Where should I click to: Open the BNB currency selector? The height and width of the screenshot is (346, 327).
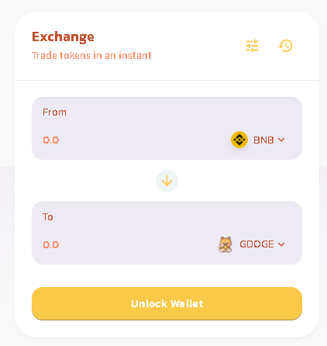pyautogui.click(x=258, y=140)
